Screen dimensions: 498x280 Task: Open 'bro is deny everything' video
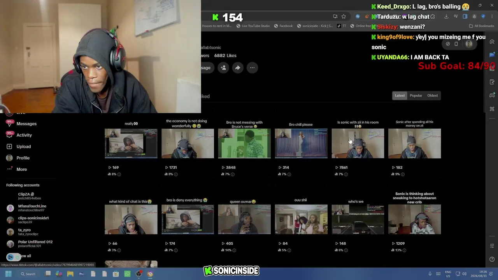188,220
